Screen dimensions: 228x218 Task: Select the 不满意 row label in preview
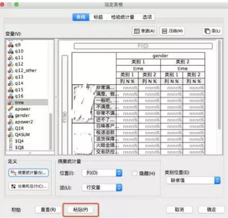click(105, 107)
